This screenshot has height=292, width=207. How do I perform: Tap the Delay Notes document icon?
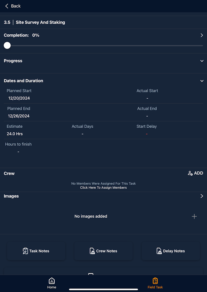(x=159, y=251)
